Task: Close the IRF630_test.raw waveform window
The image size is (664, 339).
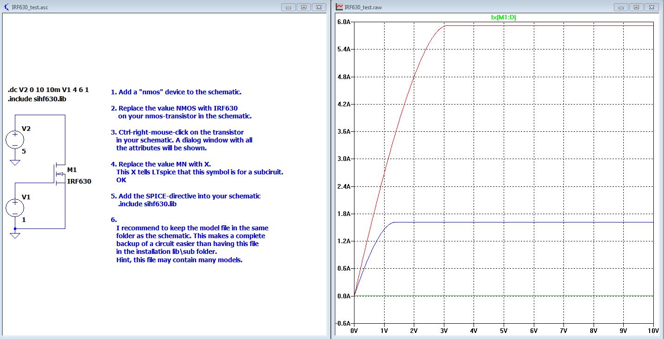Action: tap(652, 7)
